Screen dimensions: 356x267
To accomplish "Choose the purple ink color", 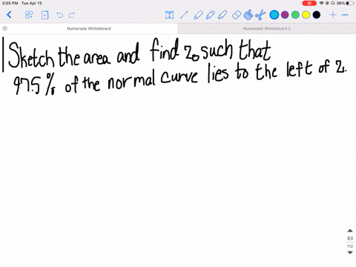I will pyautogui.click(x=285, y=15).
